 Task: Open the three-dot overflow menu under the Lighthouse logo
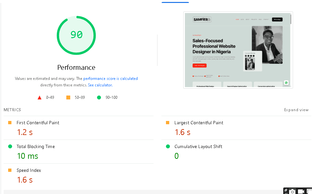pyautogui.click(x=286, y=193)
